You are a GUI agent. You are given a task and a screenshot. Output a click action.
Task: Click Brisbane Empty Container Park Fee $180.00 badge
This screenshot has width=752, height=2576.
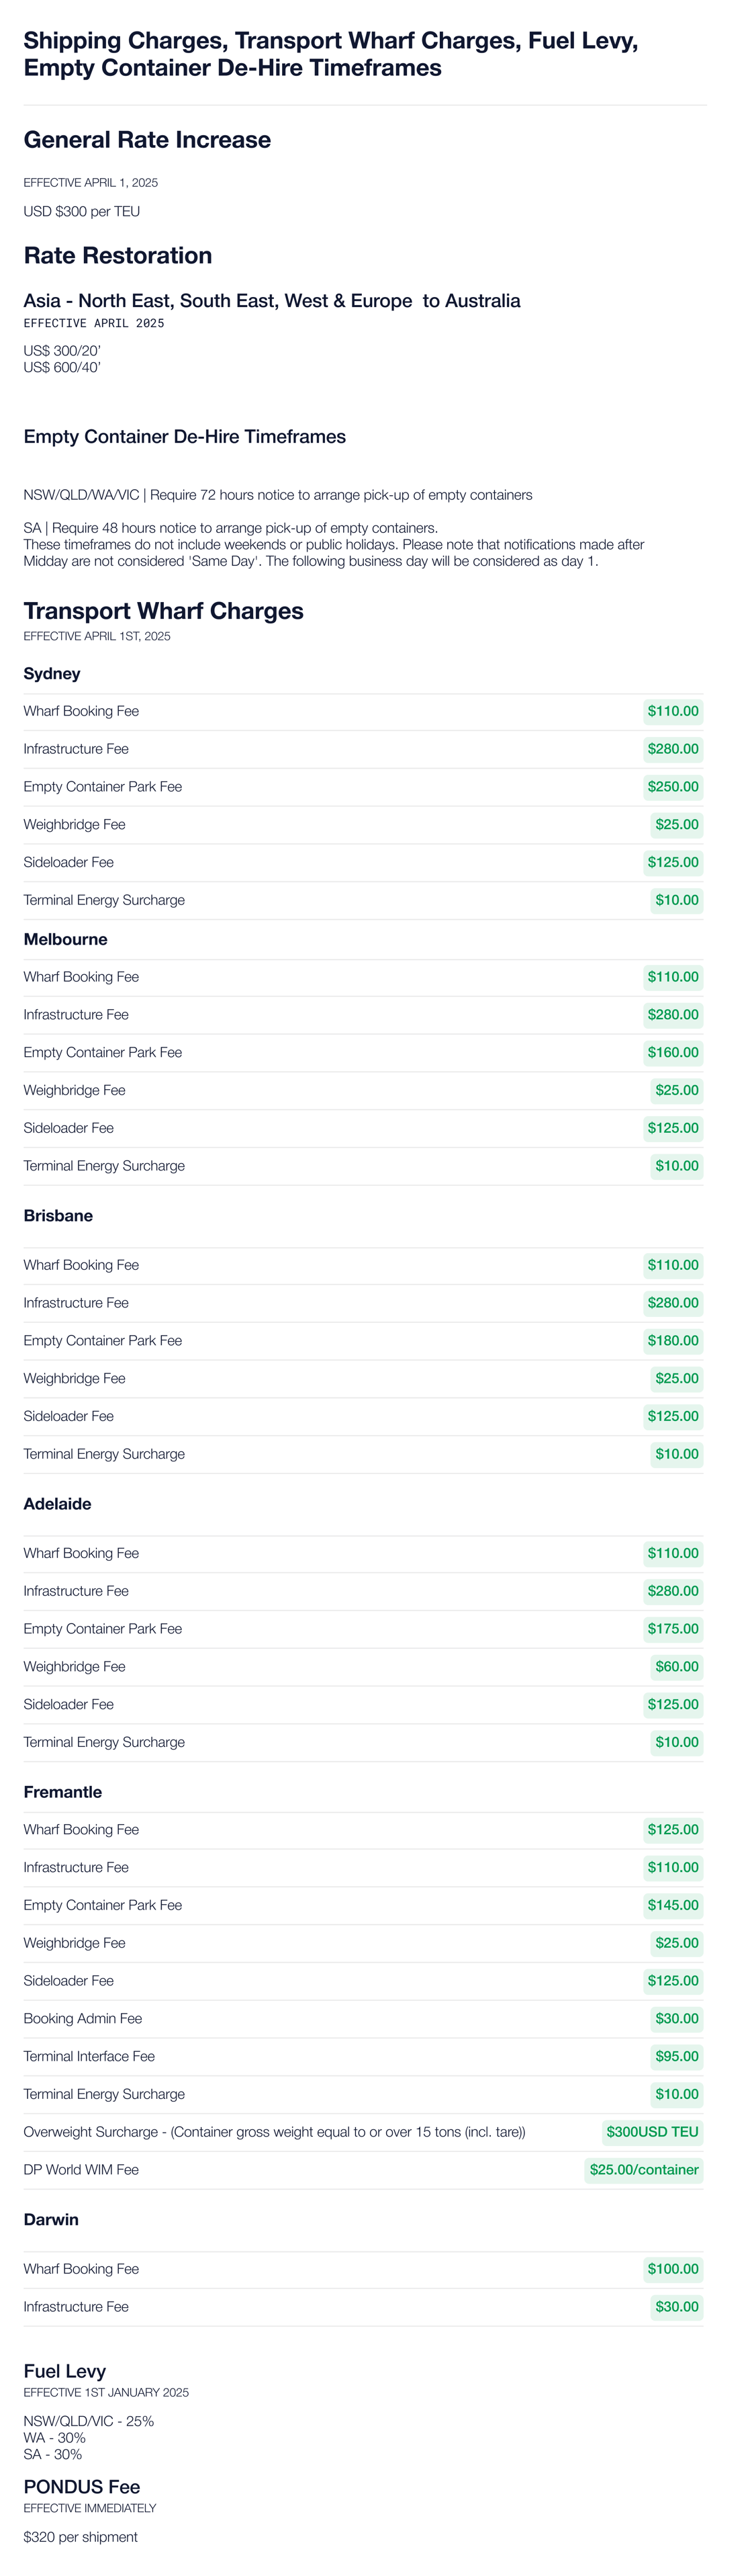(x=672, y=1340)
